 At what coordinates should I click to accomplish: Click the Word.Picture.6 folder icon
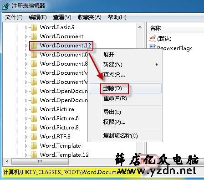point(34,118)
